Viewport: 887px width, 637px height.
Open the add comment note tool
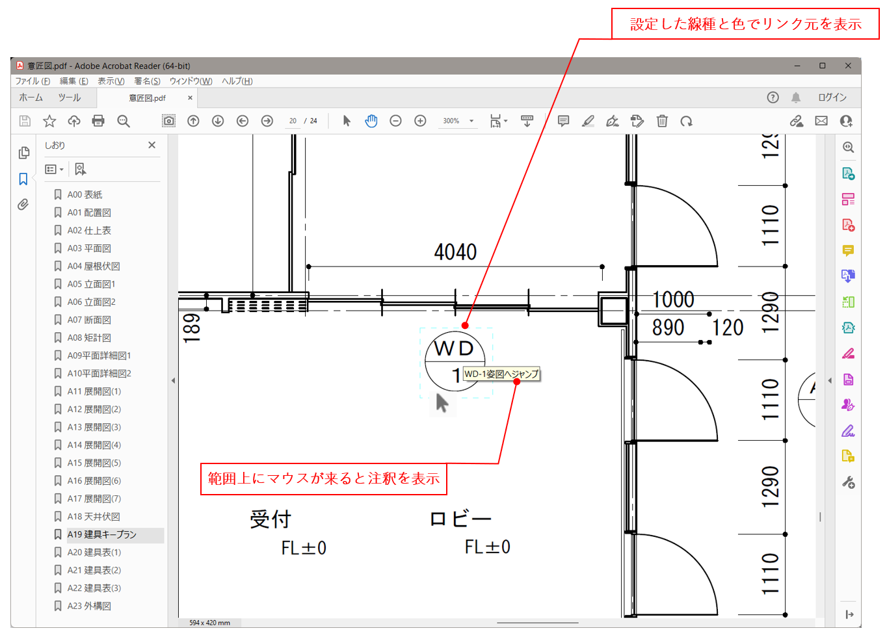pos(563,121)
